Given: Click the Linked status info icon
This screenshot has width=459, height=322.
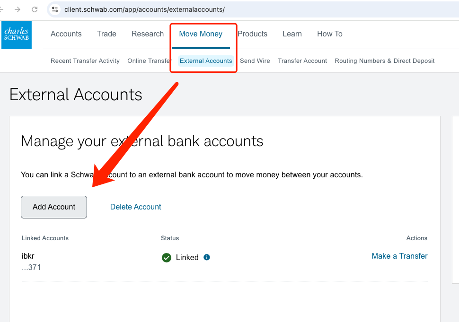Looking at the screenshot, I should click(207, 257).
